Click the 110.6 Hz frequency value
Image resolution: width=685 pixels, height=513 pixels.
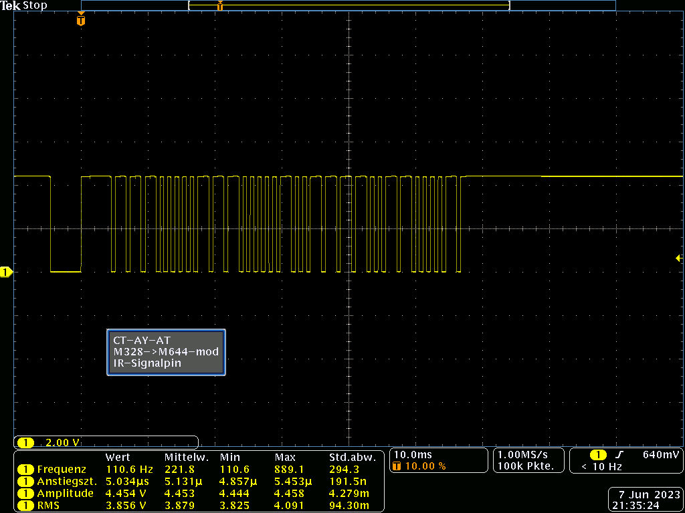pos(129,470)
